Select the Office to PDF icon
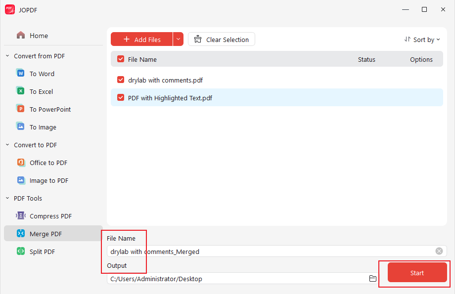The image size is (455, 294). click(x=20, y=162)
